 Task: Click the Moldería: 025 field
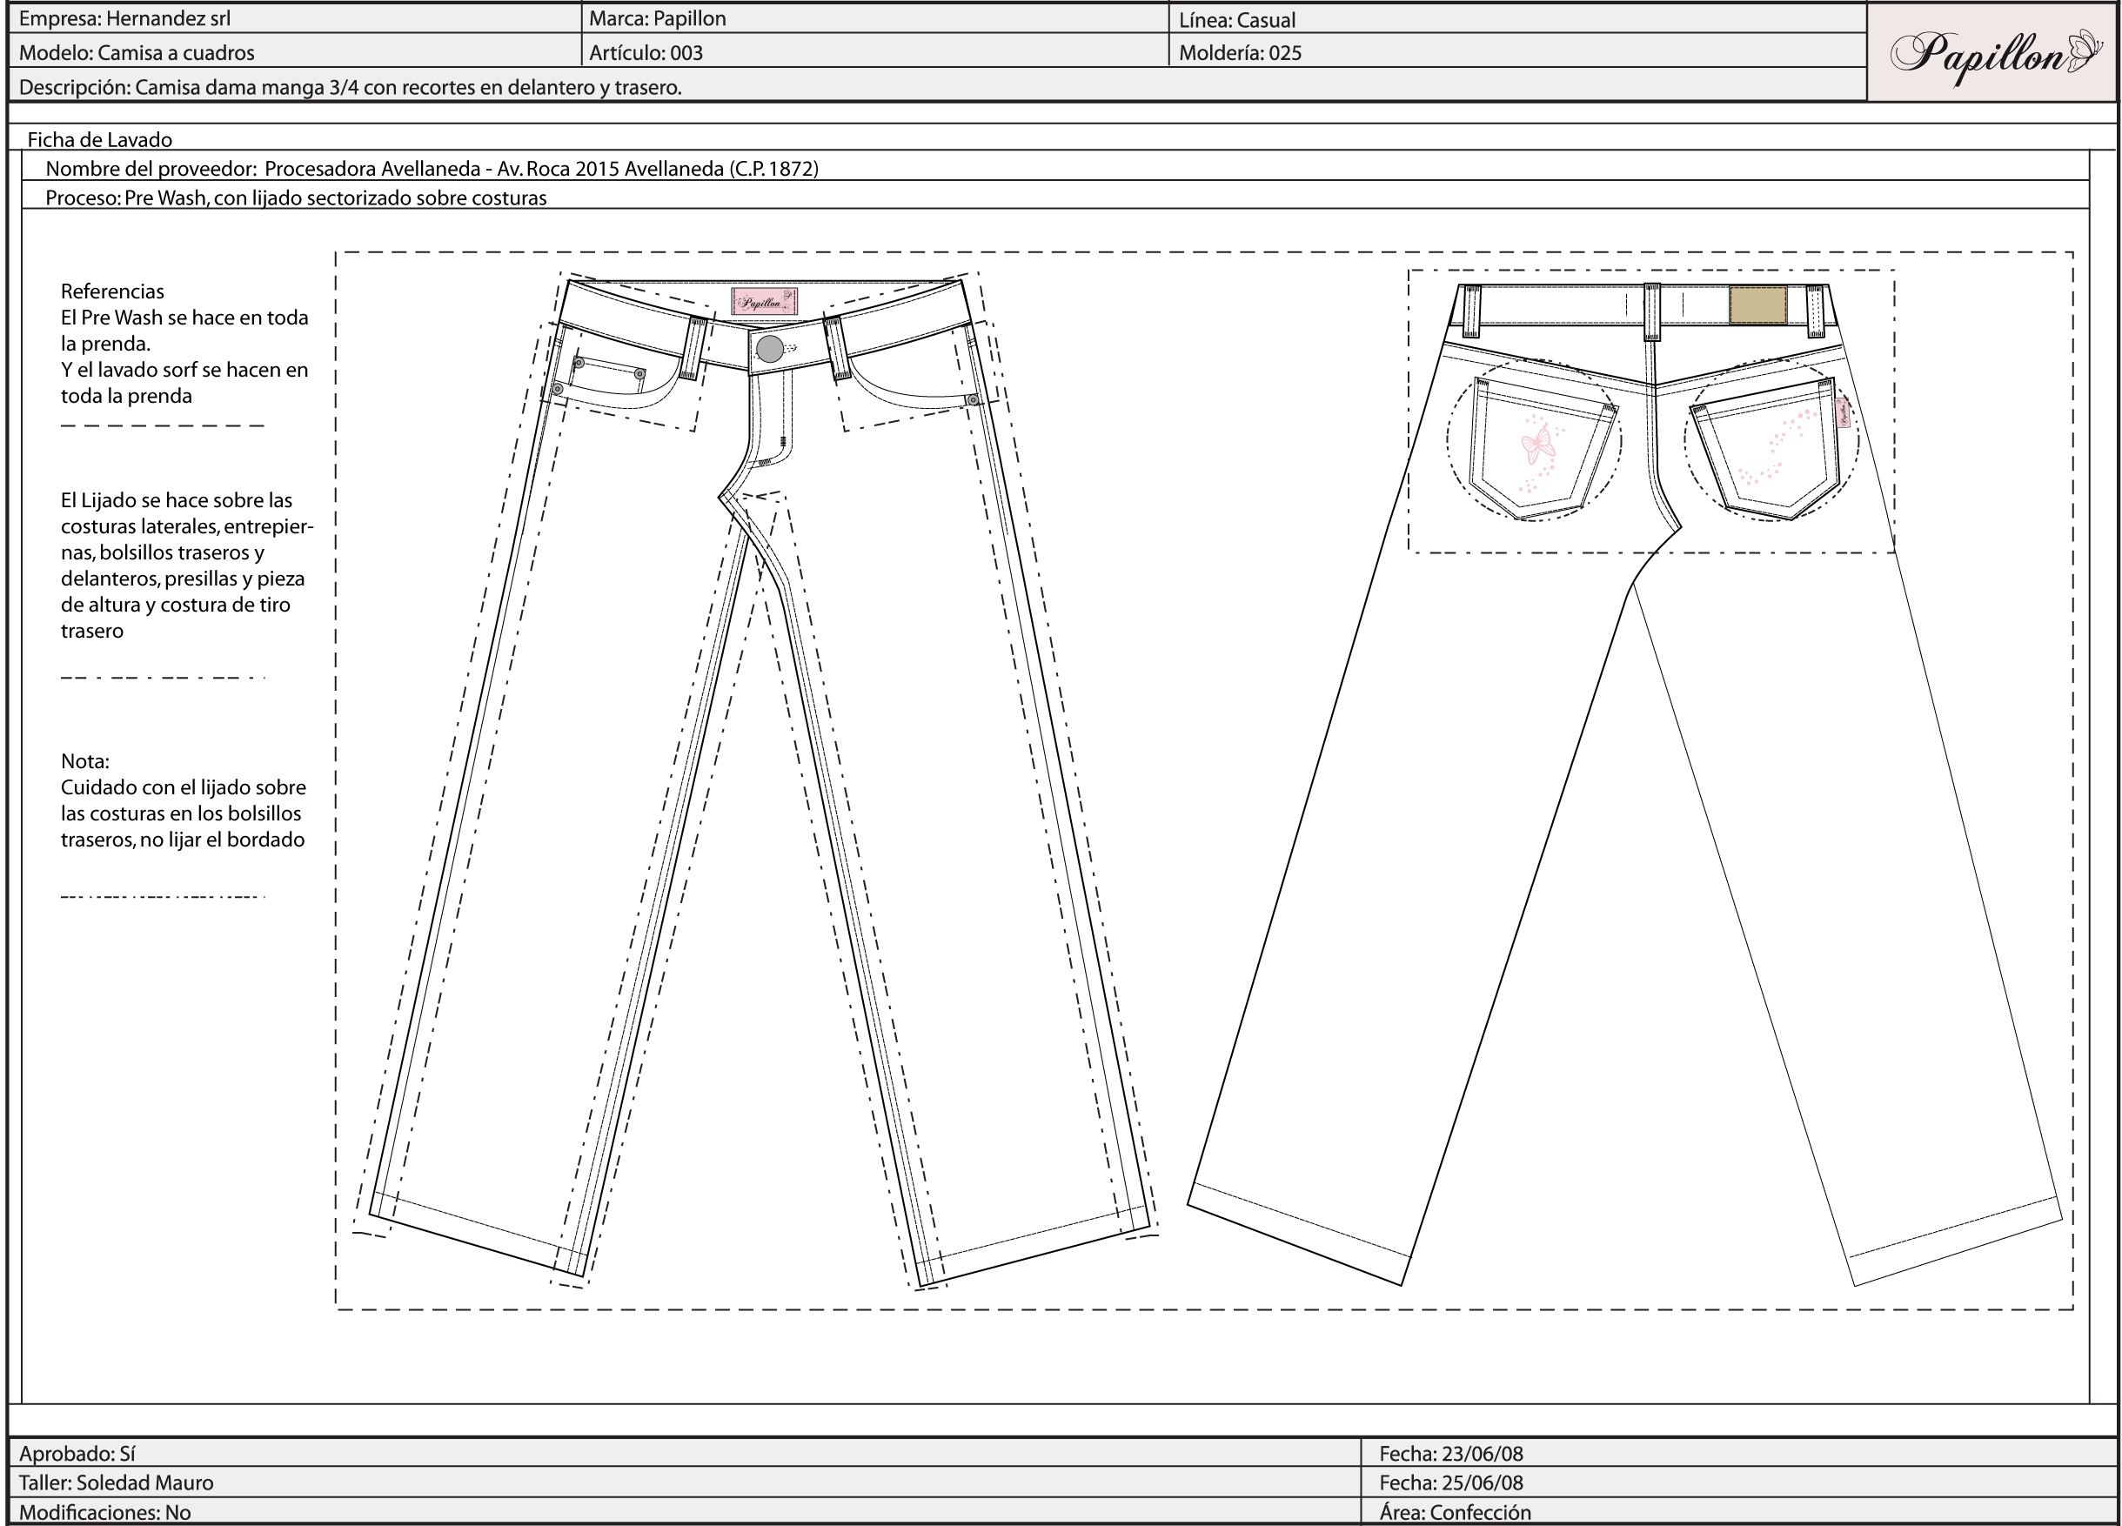[x=1240, y=52]
